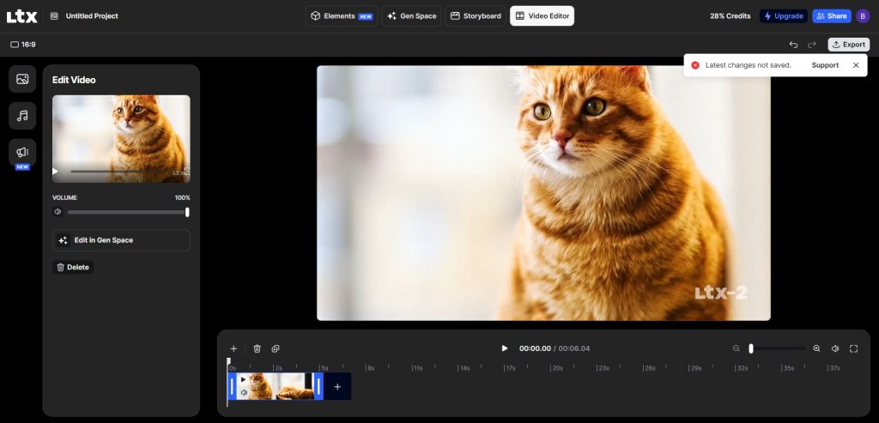879x423 pixels.
Task: Click the volume slider track
Action: (125, 212)
